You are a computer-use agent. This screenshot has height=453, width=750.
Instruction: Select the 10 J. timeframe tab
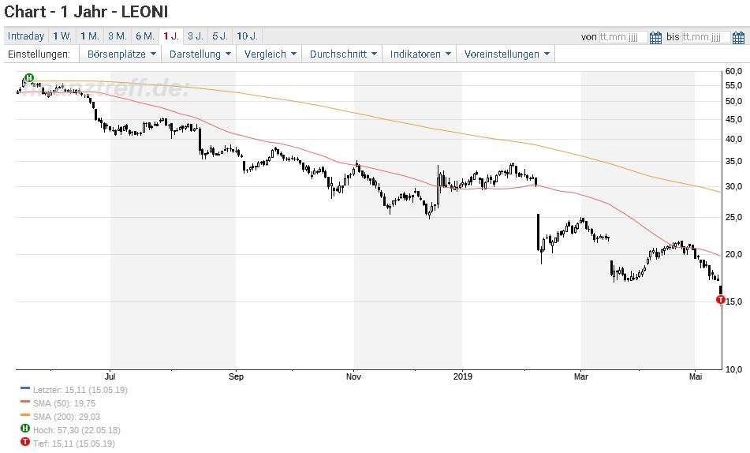247,36
